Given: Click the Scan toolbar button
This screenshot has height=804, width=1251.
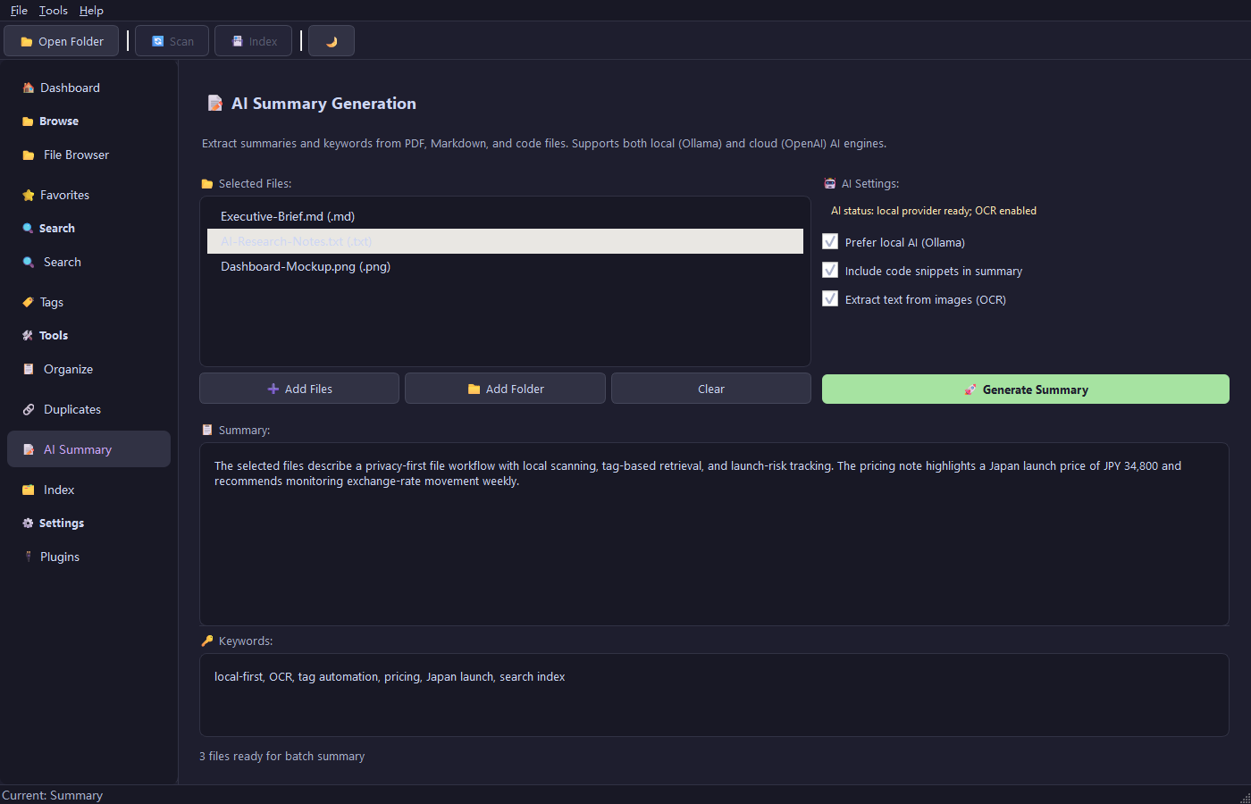Looking at the screenshot, I should tap(172, 41).
